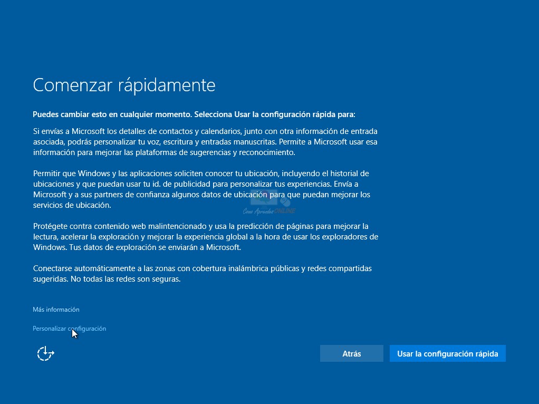This screenshot has height=404, width=539.
Task: Click the 'Más información' link
Action: (56, 310)
